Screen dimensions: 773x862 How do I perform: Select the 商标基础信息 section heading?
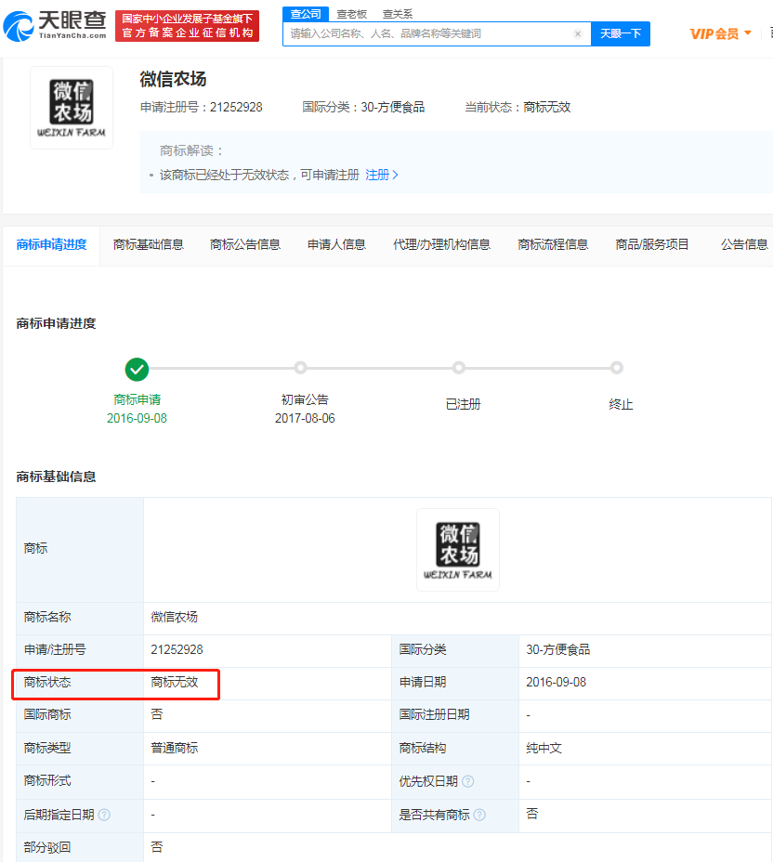point(56,477)
